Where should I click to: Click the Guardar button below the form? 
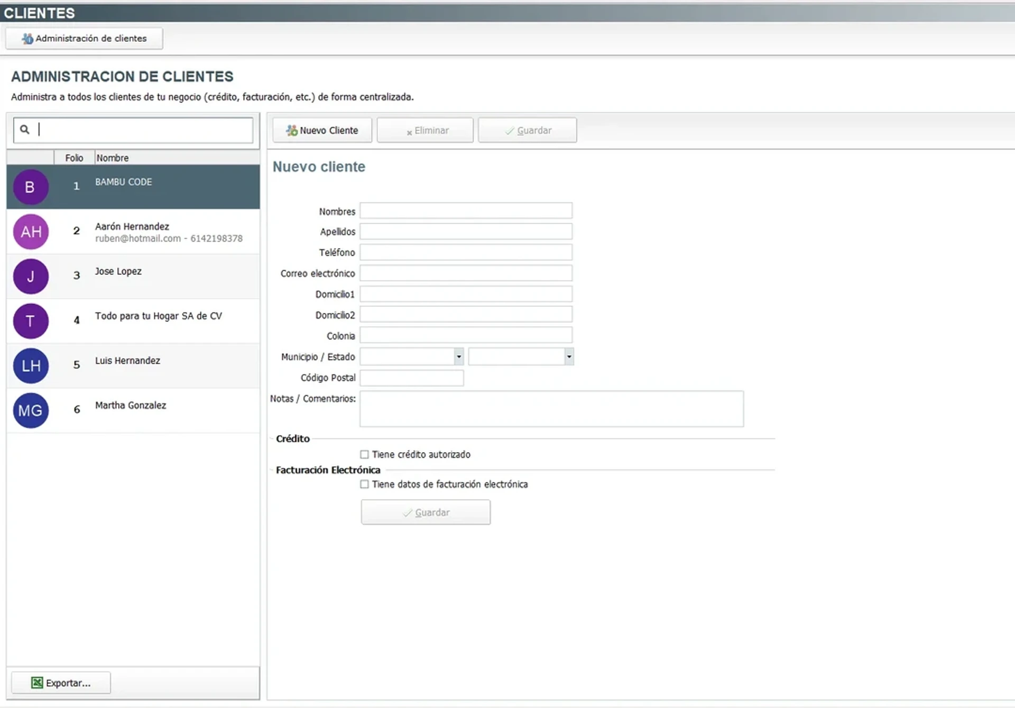tap(426, 512)
